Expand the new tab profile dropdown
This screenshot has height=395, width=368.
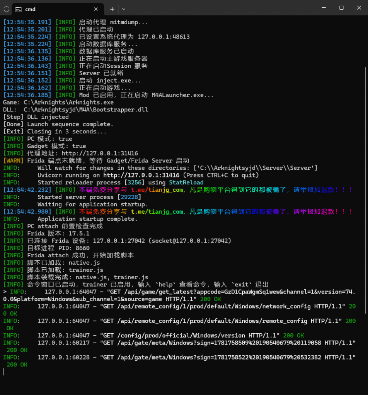[x=124, y=9]
